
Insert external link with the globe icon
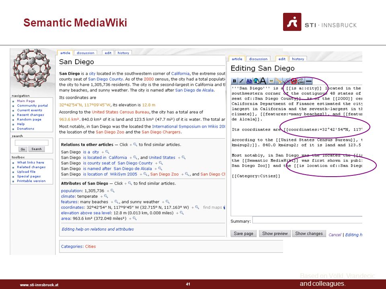[256, 81]
